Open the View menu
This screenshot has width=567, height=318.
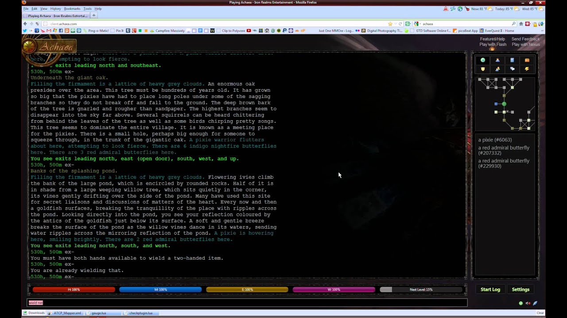pyautogui.click(x=43, y=8)
